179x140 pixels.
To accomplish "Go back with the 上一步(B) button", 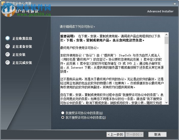I will point(116,134).
